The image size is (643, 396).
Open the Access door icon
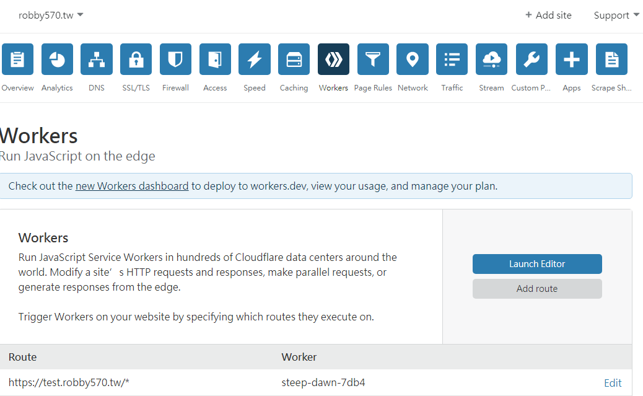point(216,59)
